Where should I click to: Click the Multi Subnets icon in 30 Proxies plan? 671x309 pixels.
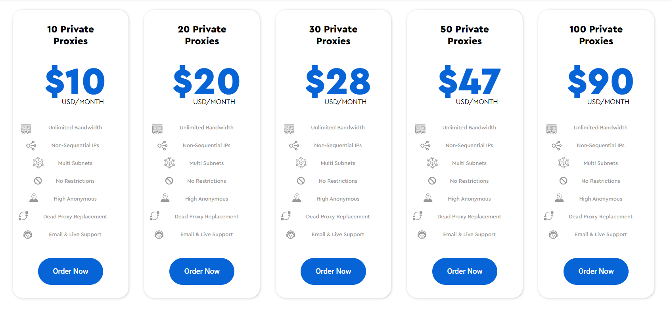[x=301, y=163]
